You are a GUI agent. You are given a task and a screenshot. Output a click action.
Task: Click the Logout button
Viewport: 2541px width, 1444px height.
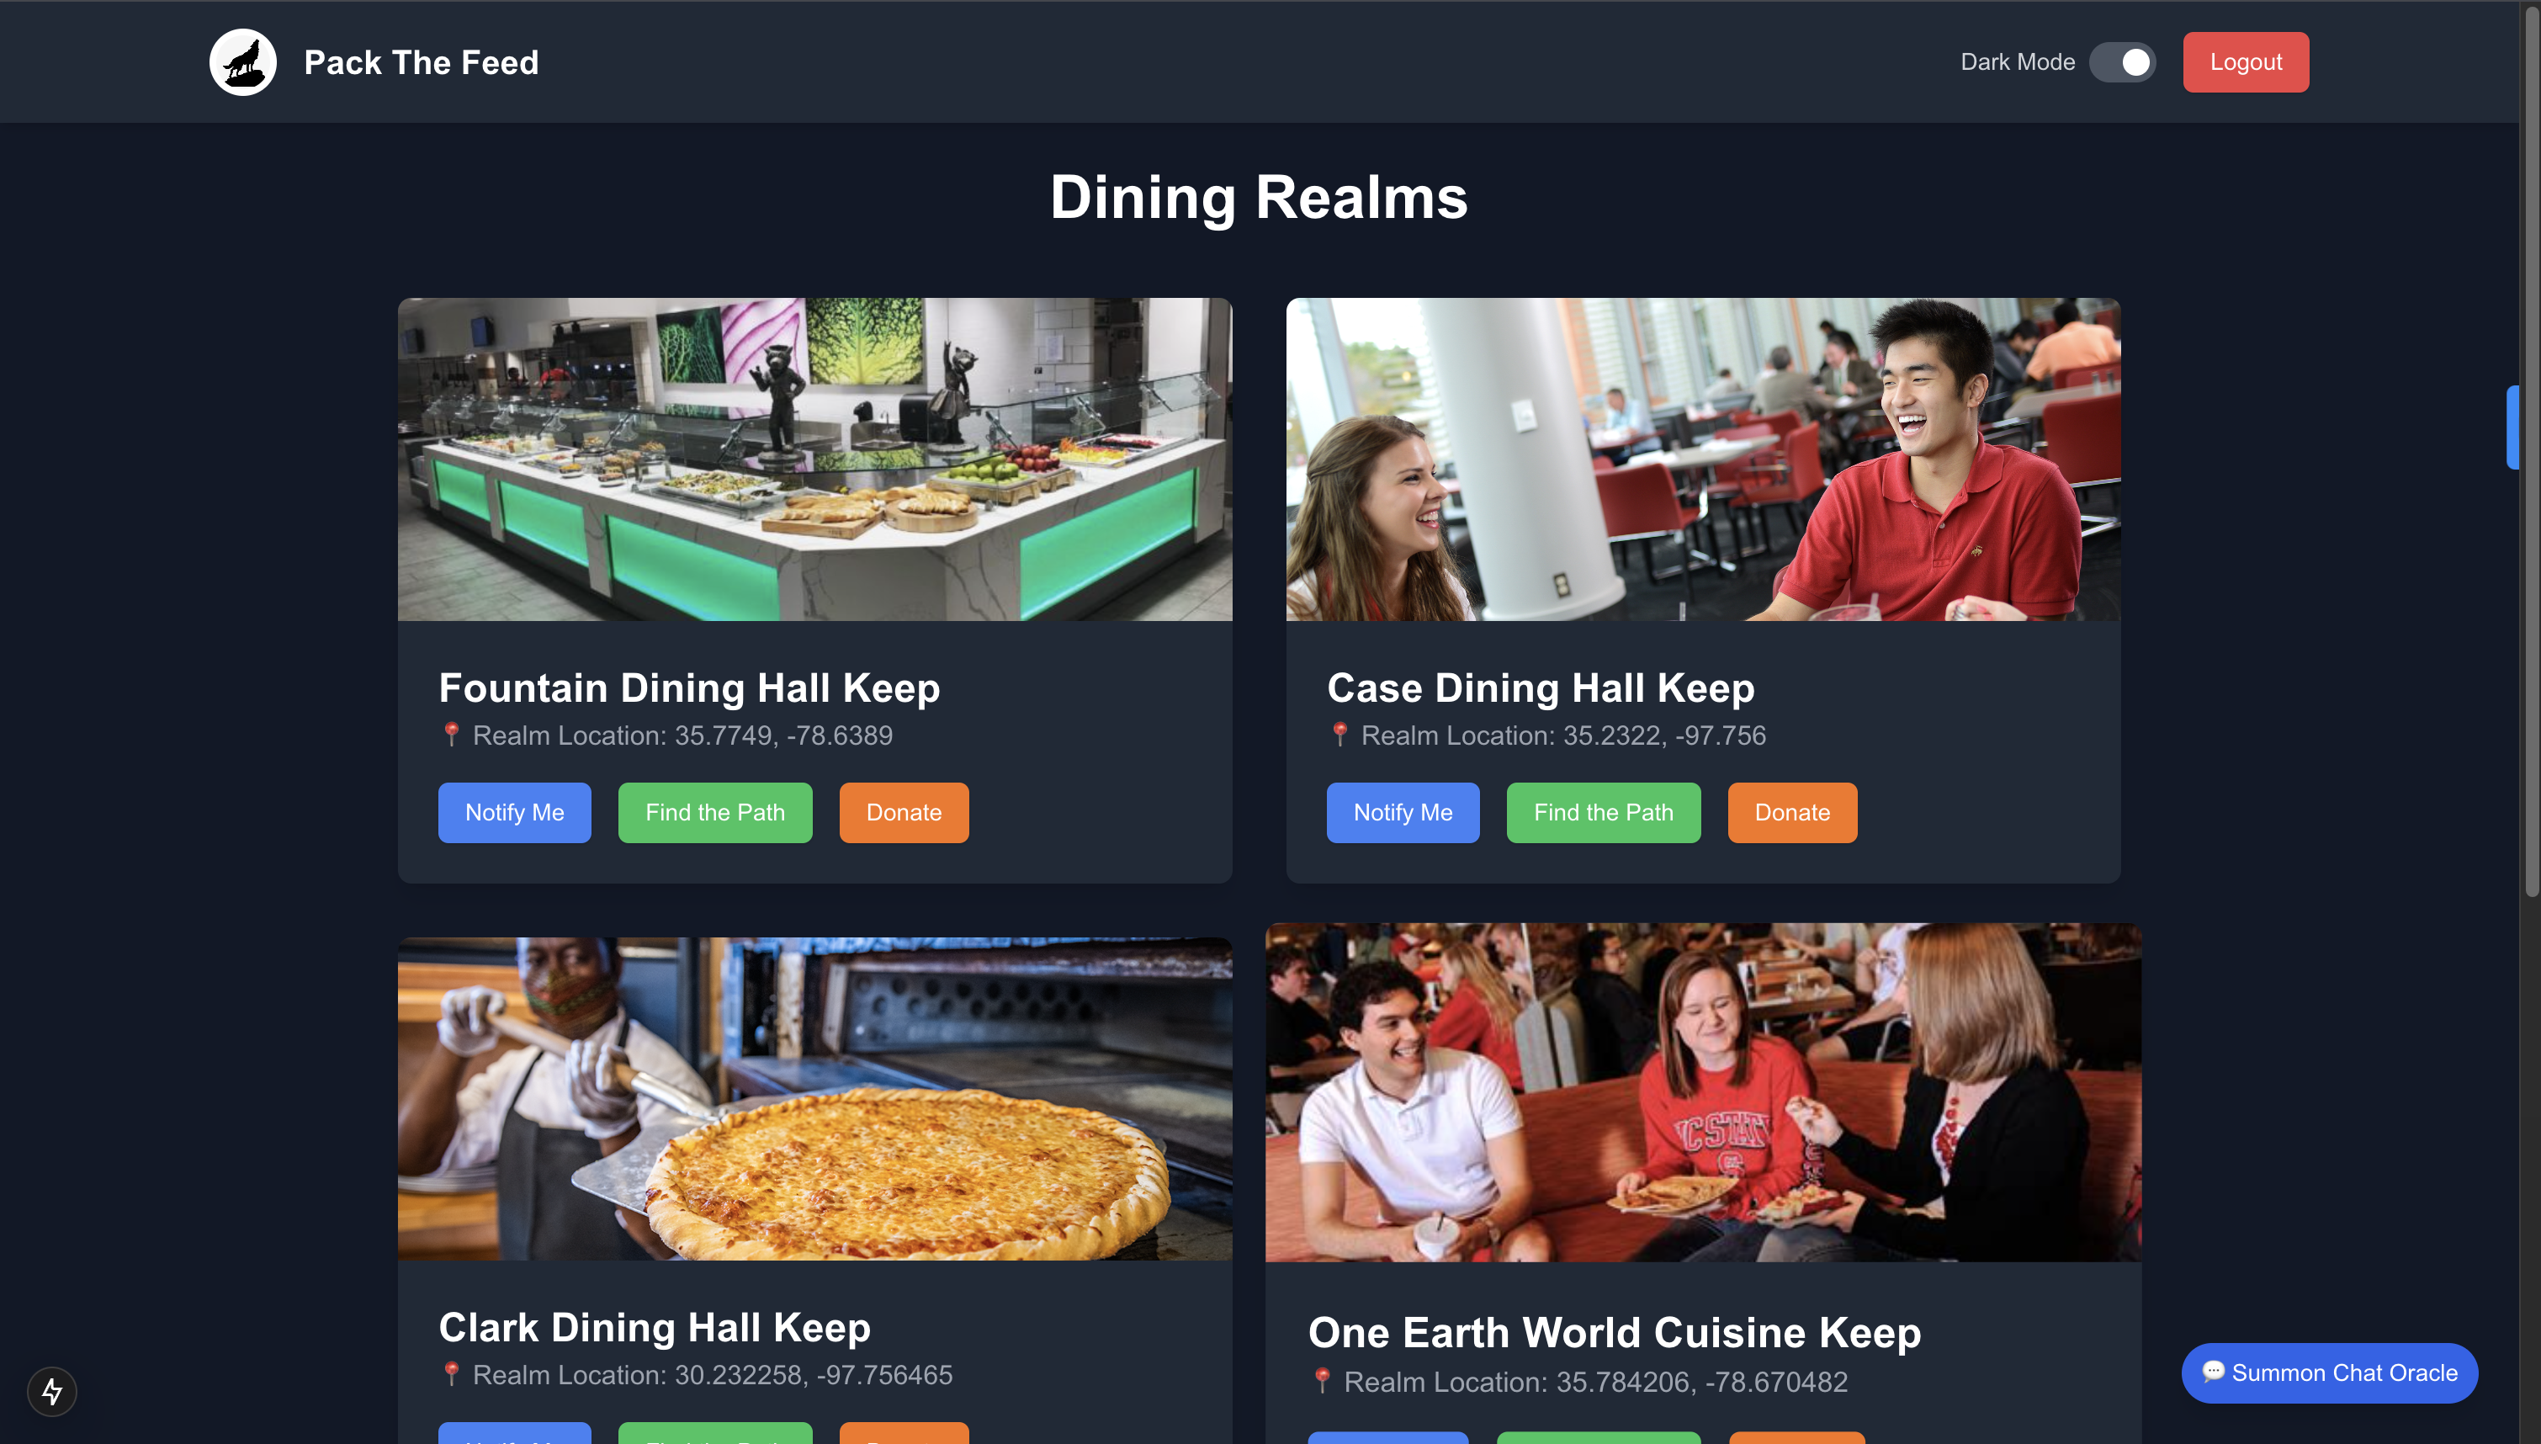coord(2246,62)
